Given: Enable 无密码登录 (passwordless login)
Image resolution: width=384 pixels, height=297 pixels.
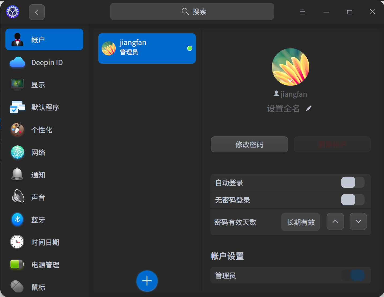Looking at the screenshot, I should pos(353,200).
